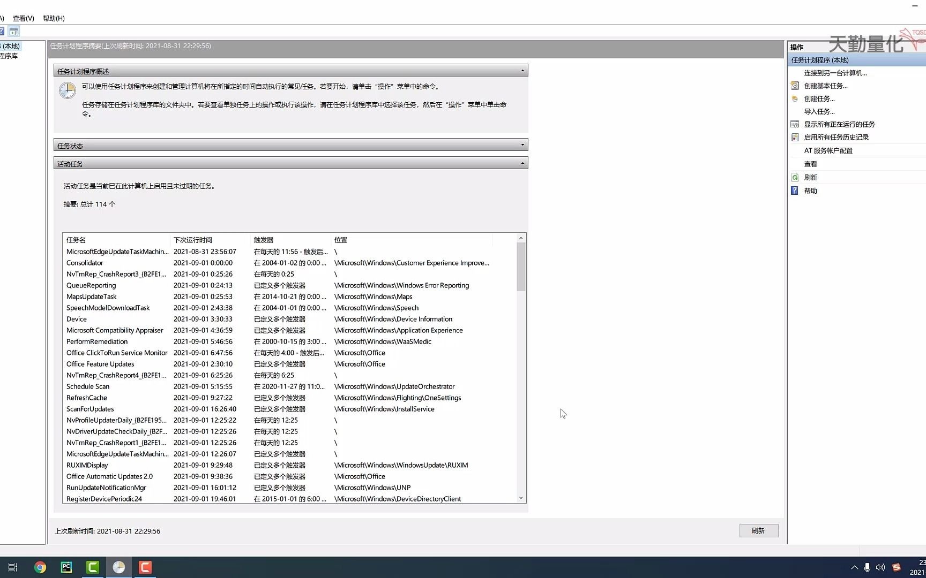Image resolution: width=926 pixels, height=578 pixels.
Task: Collapse the 任务计划程序概述 section
Action: [x=522, y=71]
